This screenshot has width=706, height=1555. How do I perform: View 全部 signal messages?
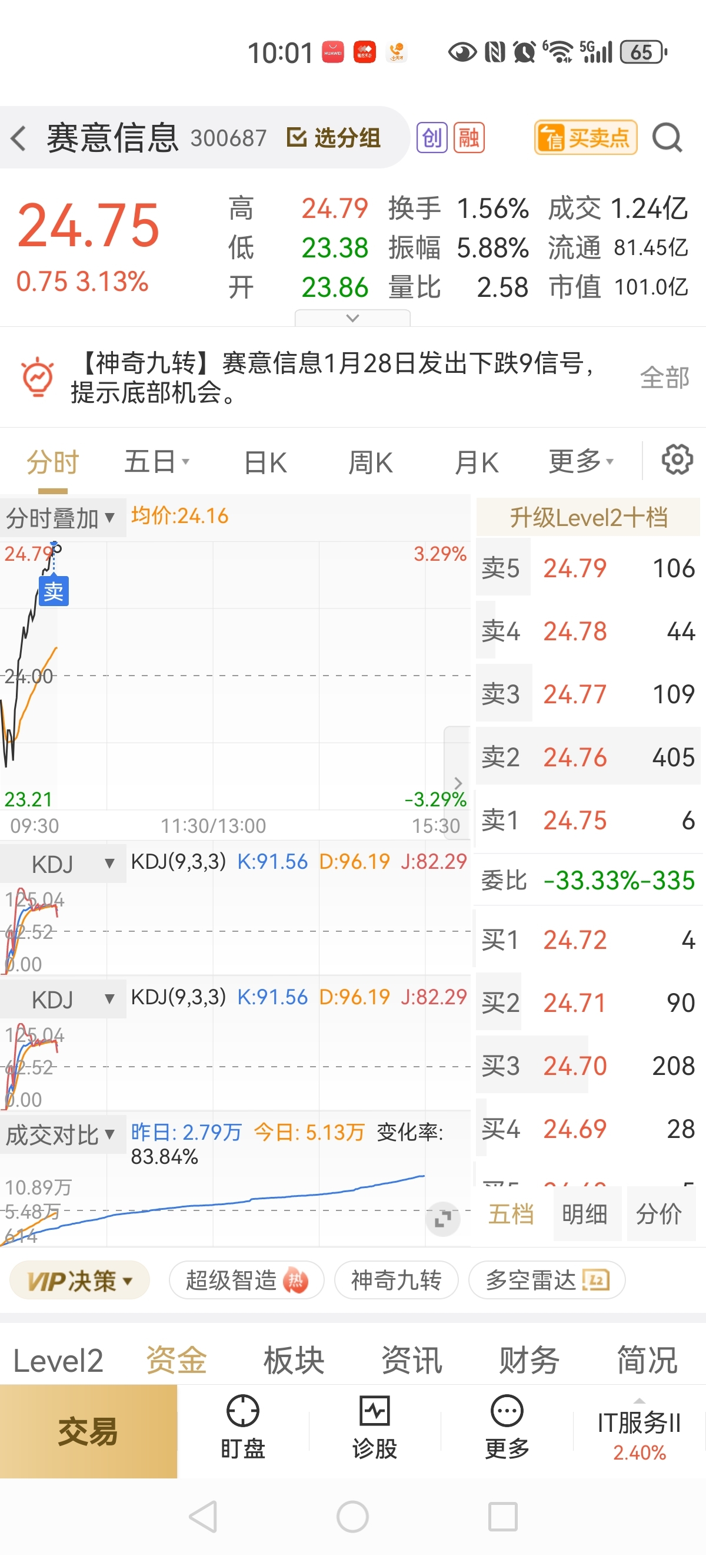664,378
